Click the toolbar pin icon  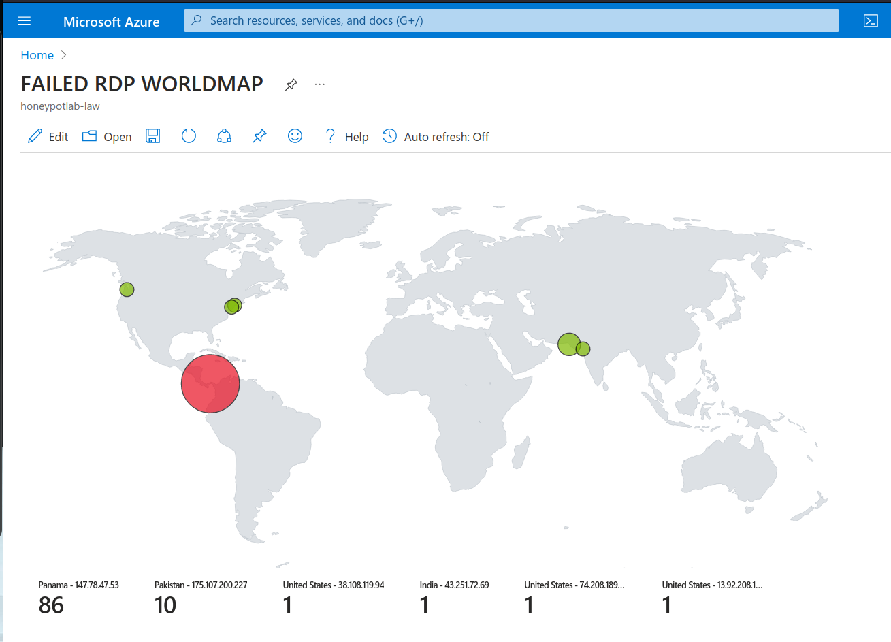point(259,136)
